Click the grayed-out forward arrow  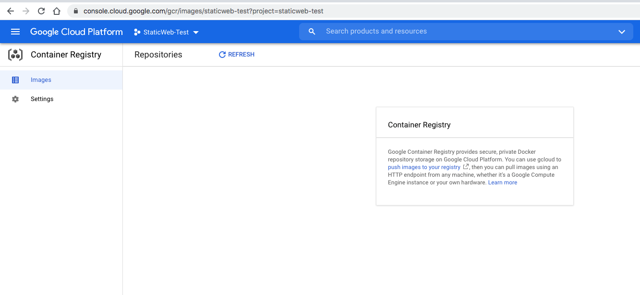pos(26,11)
